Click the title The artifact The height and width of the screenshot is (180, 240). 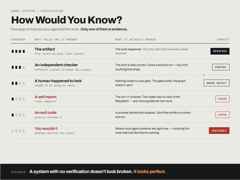click(x=45, y=49)
